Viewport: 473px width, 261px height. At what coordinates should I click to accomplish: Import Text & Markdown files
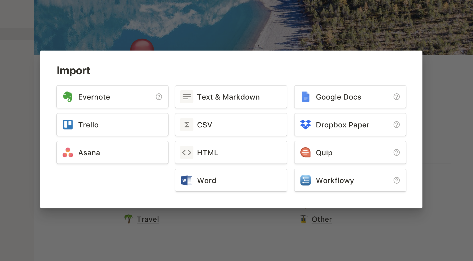coord(231,97)
